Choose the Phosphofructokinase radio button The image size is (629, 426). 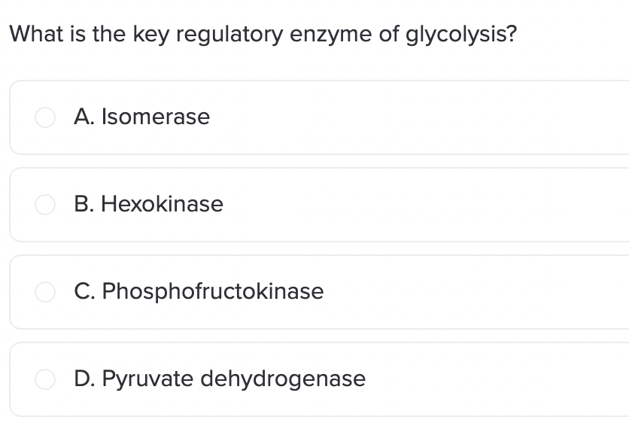coord(45,291)
